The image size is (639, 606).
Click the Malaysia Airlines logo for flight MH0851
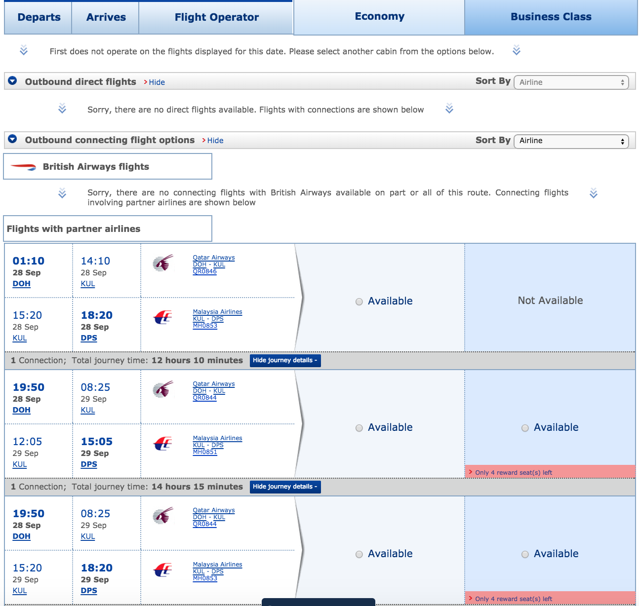[163, 444]
